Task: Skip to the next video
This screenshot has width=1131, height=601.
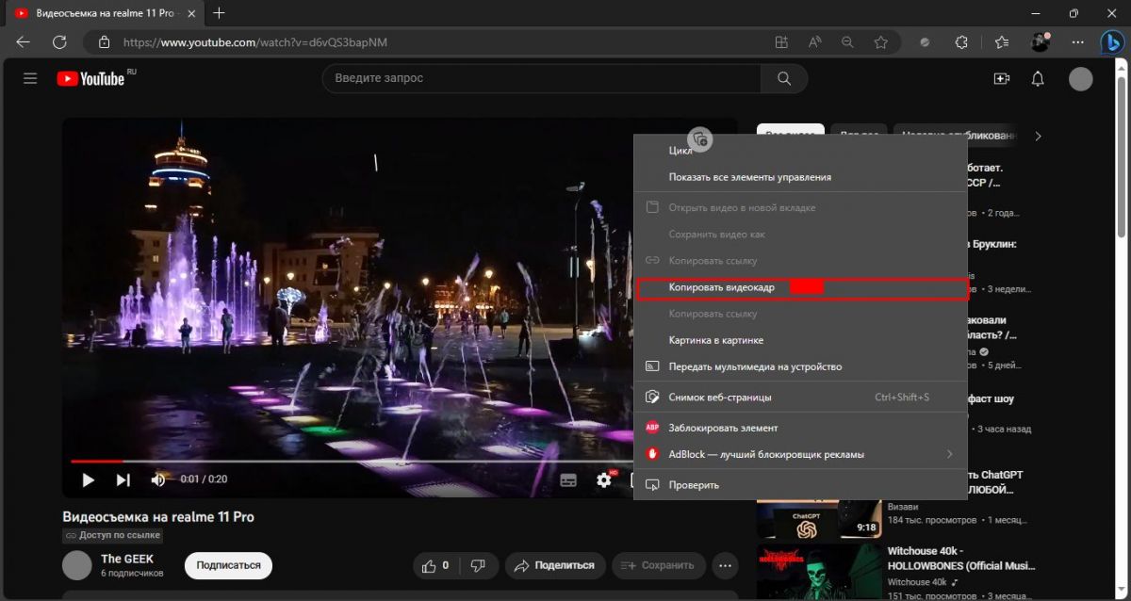Action: pyautogui.click(x=123, y=480)
